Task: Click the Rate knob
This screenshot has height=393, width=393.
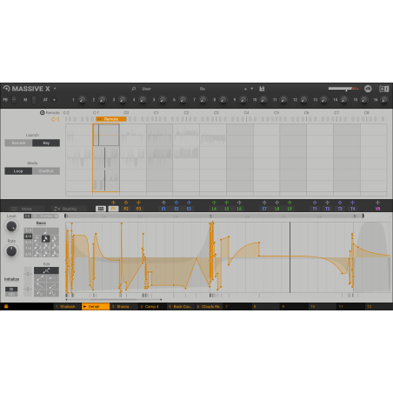Action: [x=11, y=251]
